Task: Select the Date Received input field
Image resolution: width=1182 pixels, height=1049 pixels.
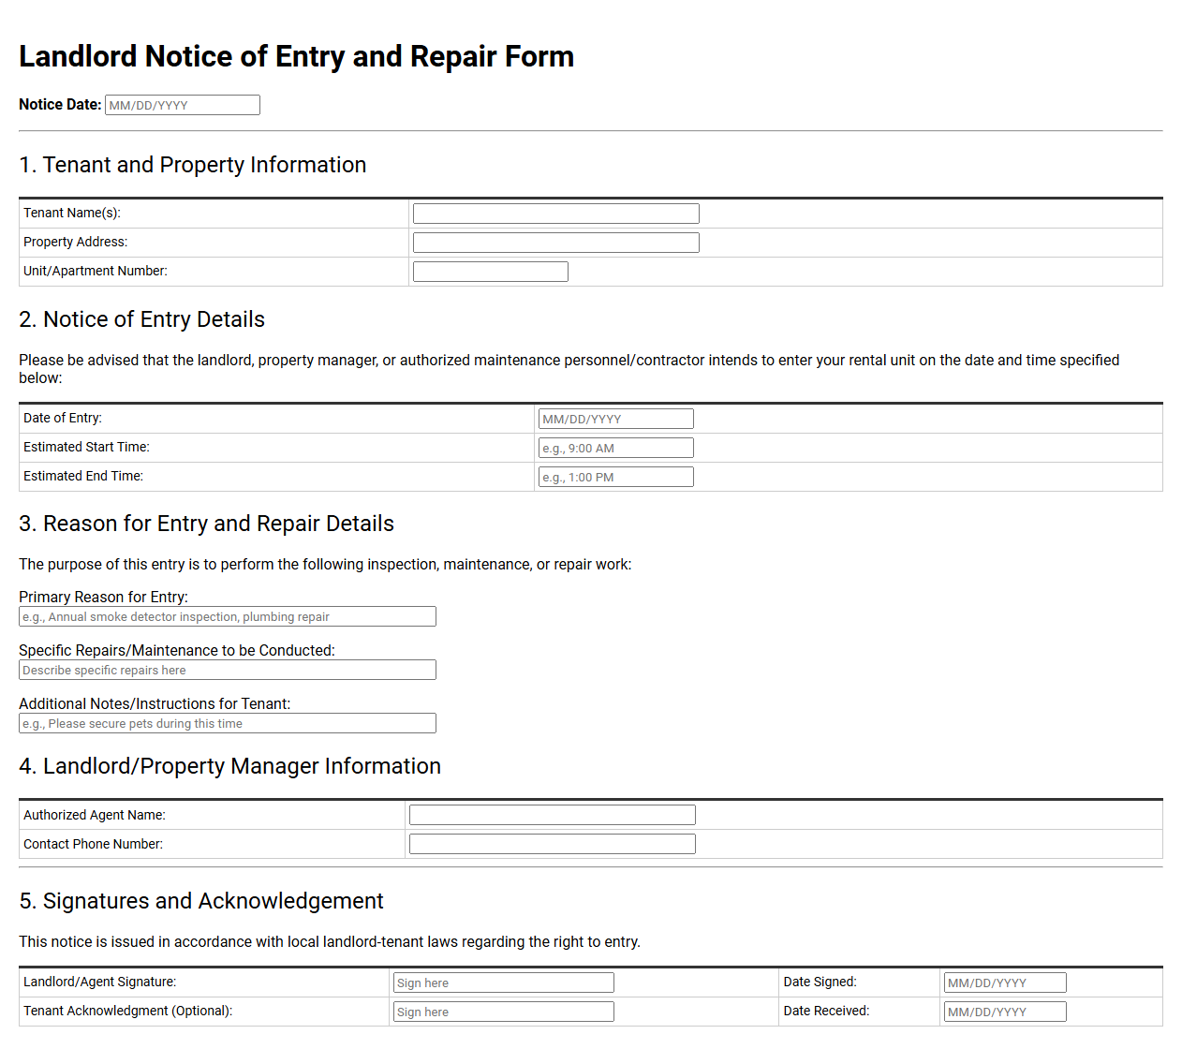Action: click(1005, 1012)
